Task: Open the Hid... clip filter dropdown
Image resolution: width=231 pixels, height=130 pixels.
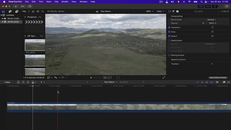Action: pyautogui.click(x=26, y=11)
